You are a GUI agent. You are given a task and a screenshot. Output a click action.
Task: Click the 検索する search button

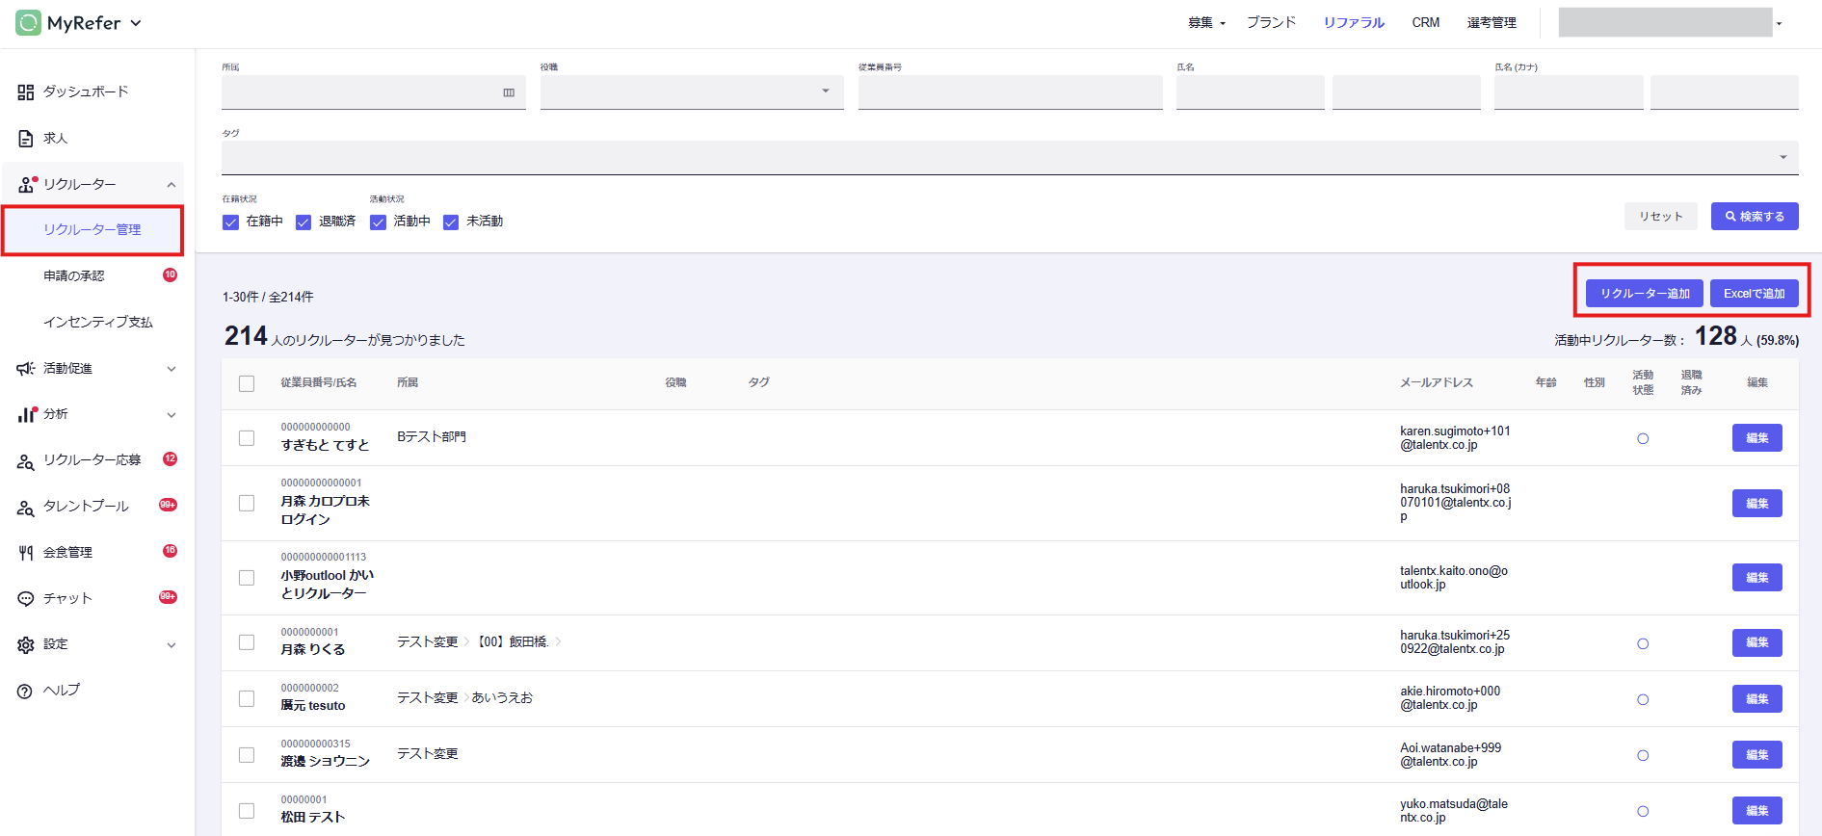click(1754, 217)
